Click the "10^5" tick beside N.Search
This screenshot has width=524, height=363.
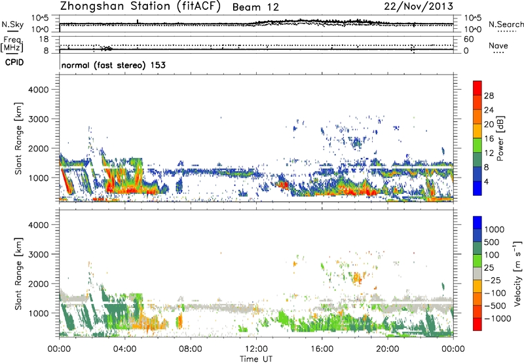(x=473, y=18)
